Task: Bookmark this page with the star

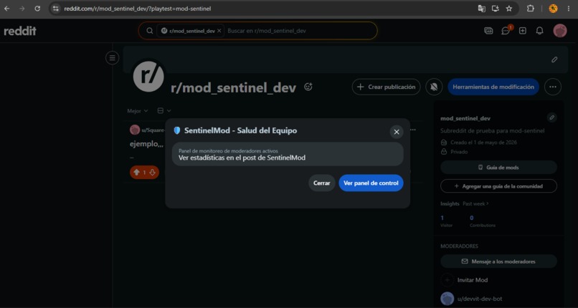Action: click(509, 9)
